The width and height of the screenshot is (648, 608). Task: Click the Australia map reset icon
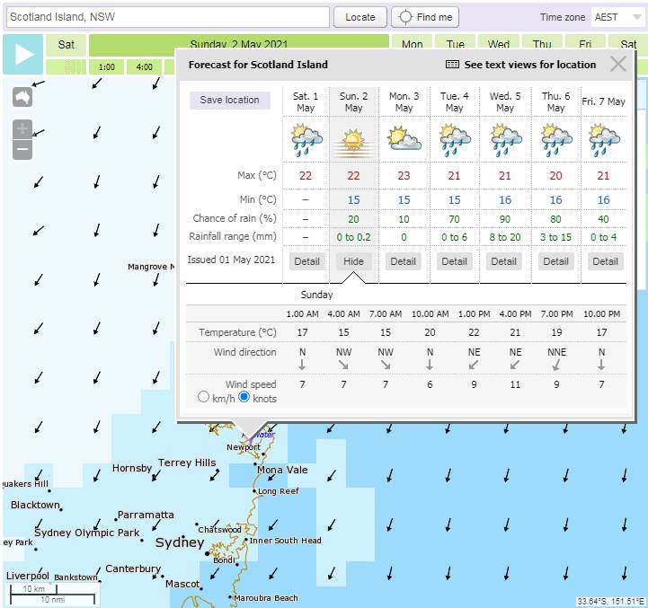tap(22, 98)
